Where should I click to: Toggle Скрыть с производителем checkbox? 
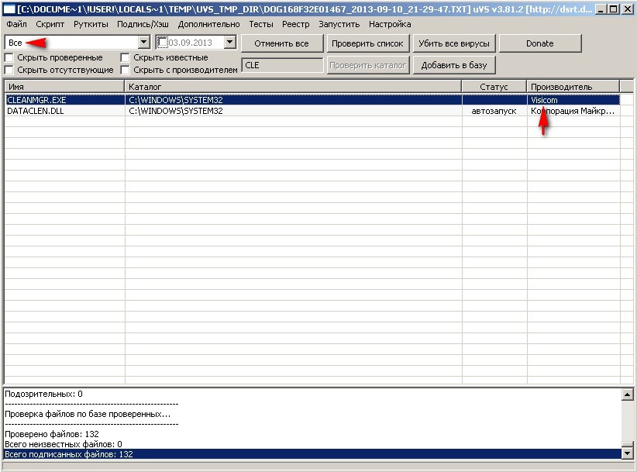[x=125, y=70]
